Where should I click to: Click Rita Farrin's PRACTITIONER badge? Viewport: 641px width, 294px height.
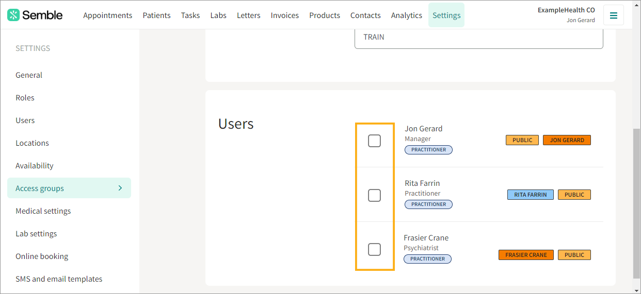(428, 204)
